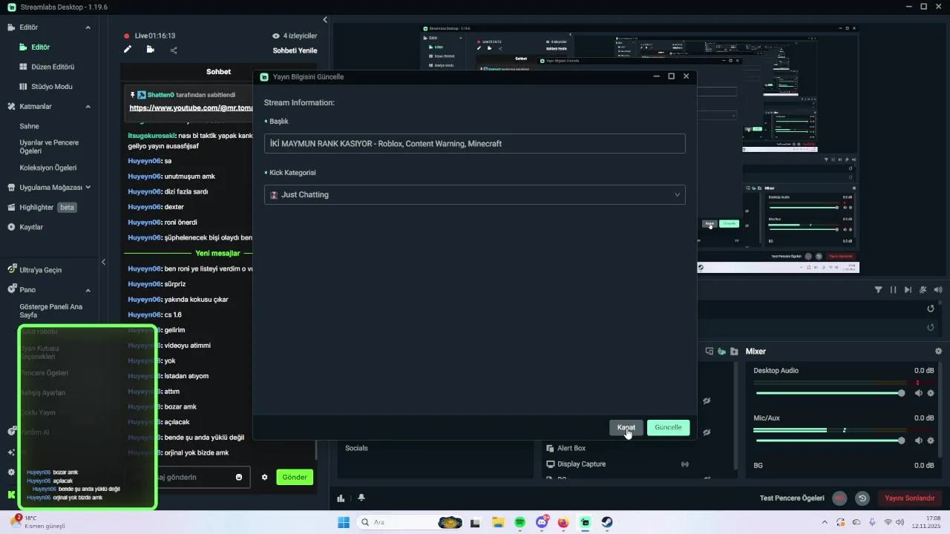Mute the Mic/Aux source
The width and height of the screenshot is (950, 534).
click(x=918, y=441)
